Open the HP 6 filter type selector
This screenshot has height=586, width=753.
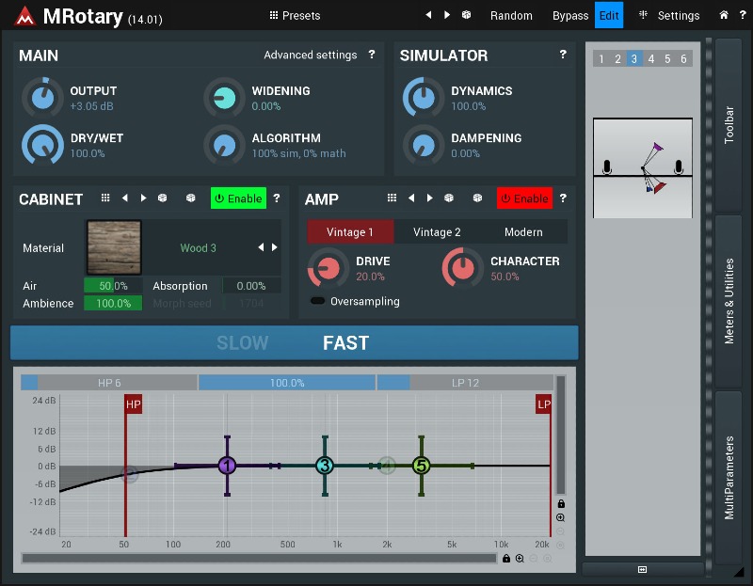click(x=109, y=383)
